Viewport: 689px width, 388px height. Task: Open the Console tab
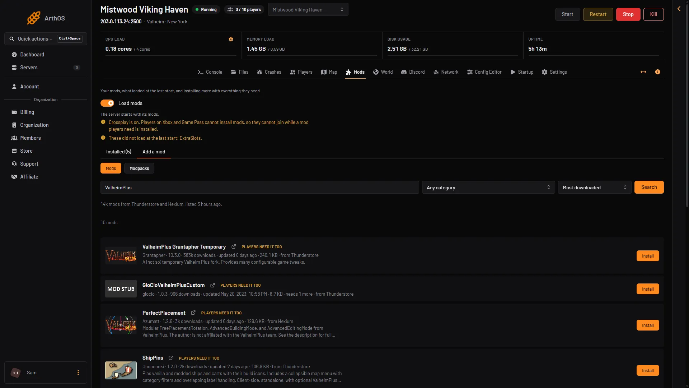(210, 72)
